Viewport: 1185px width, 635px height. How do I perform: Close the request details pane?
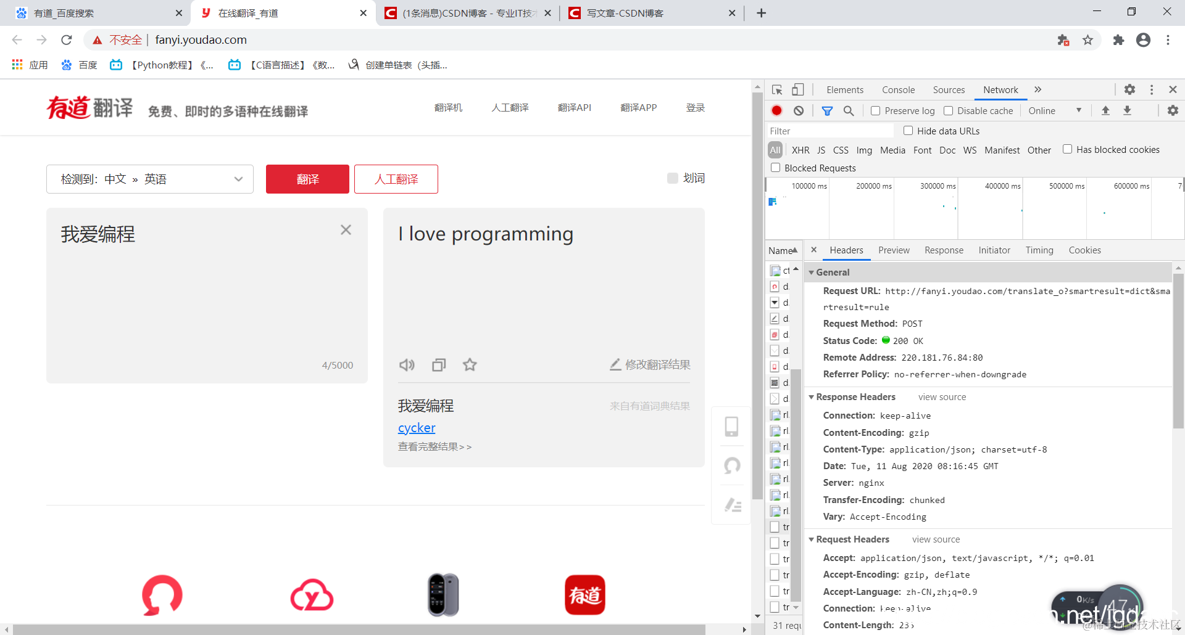click(814, 250)
